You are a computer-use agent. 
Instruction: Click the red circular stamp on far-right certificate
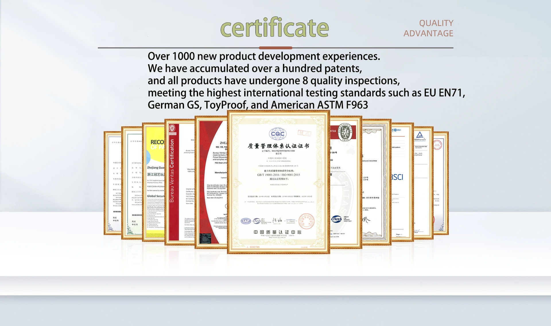[x=437, y=145]
